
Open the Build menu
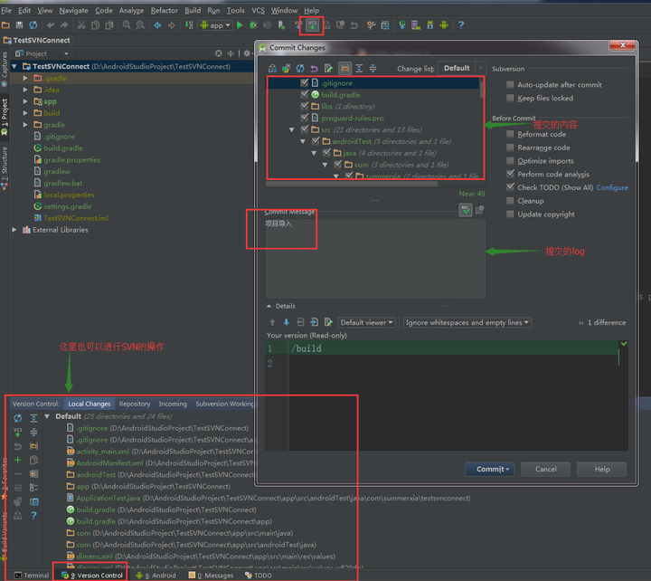point(193,10)
